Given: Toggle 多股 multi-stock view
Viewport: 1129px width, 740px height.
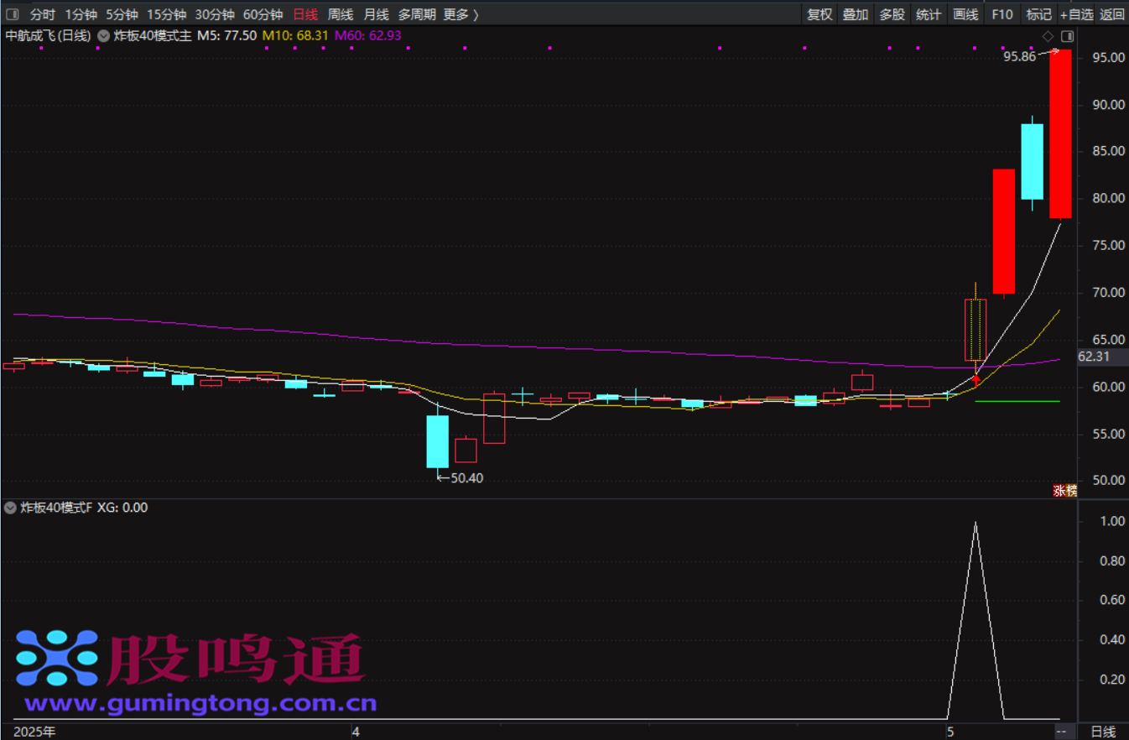Looking at the screenshot, I should 892,14.
